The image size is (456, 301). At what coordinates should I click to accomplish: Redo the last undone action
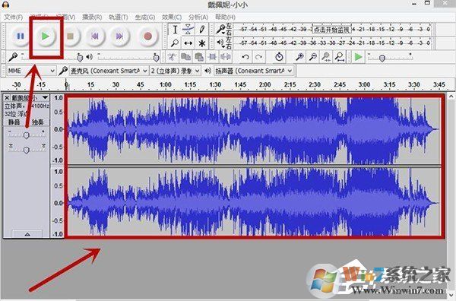click(259, 57)
